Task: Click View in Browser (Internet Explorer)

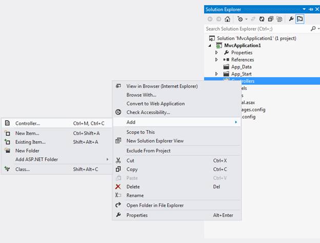Action: point(162,86)
